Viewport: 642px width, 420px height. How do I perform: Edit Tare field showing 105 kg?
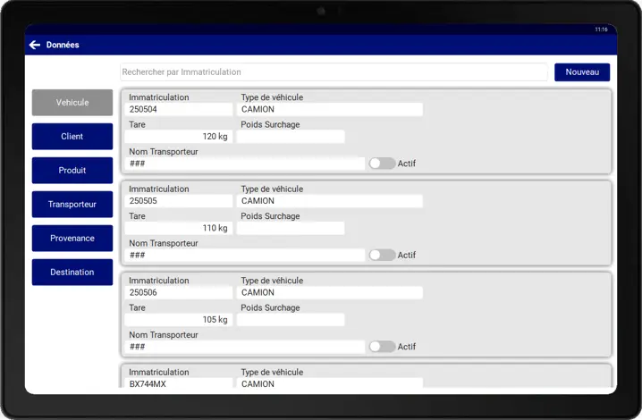(x=179, y=320)
